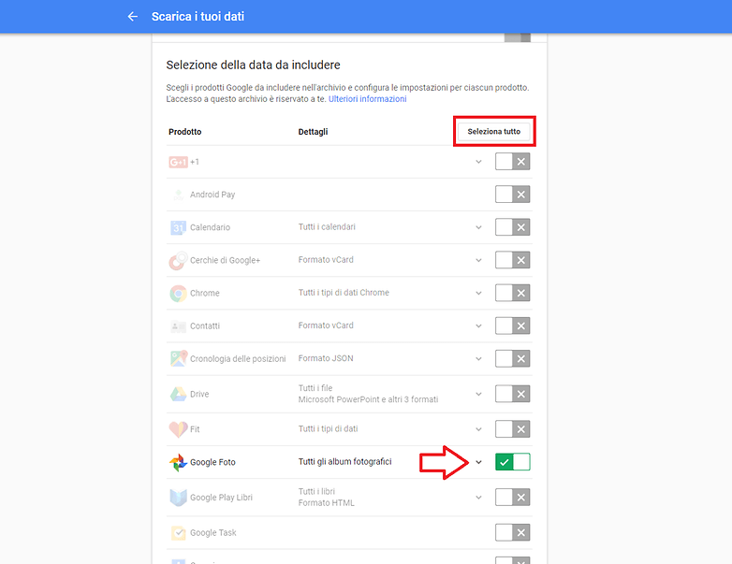Click the G+1 product icon

pyautogui.click(x=178, y=162)
